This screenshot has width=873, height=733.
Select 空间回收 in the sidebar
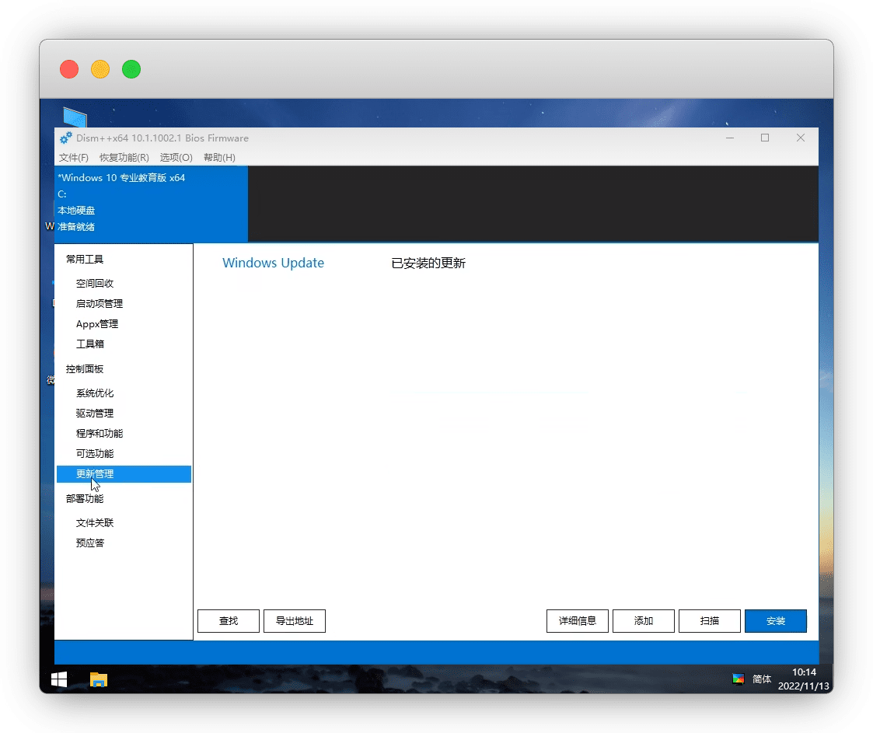(95, 284)
